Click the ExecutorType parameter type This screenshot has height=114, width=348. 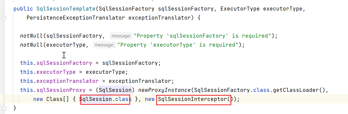240,9
